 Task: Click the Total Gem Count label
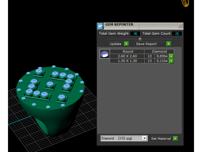157,33
